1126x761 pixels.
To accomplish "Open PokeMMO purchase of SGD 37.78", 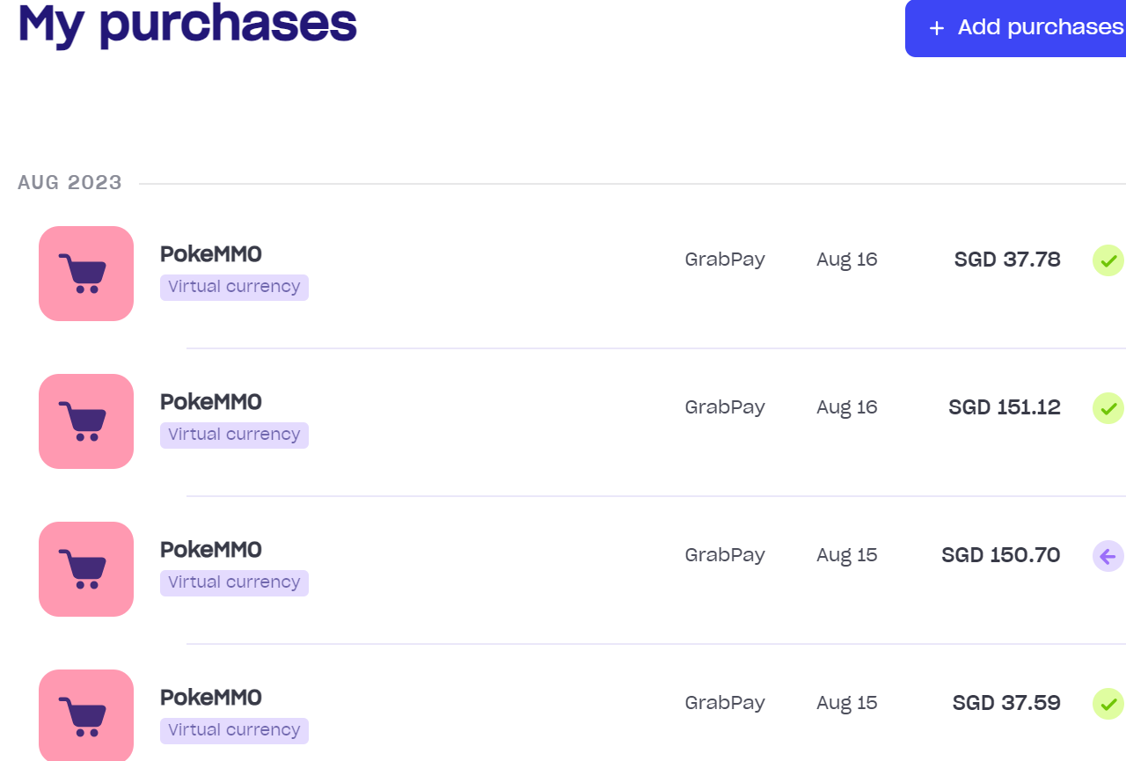I will pyautogui.click(x=211, y=254).
